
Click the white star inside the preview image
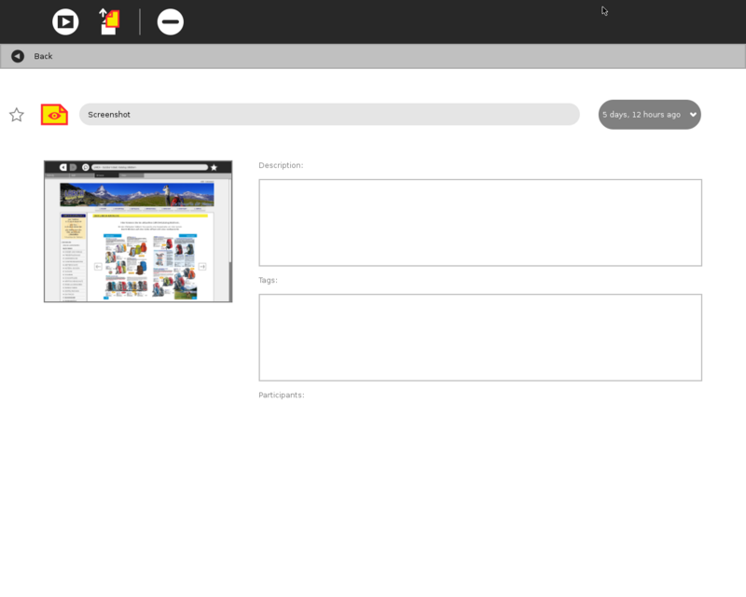[x=214, y=167]
